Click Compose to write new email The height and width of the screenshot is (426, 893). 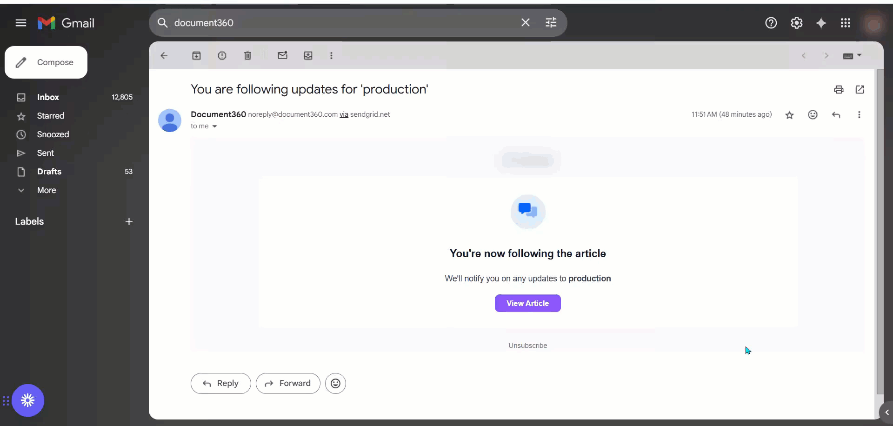pyautogui.click(x=46, y=62)
